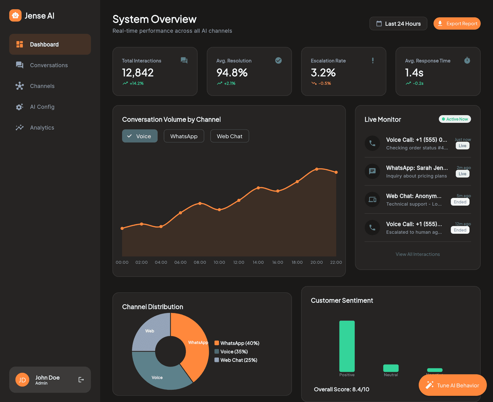
Task: Select the Dashboard menu item
Action: [50, 44]
